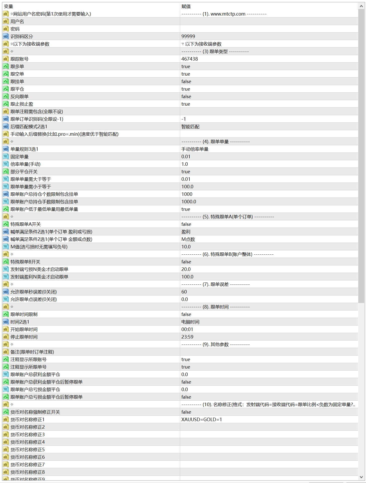Click the integer icon beside 跟单账户总持仓个数限制包含挂单
This screenshot has width=366, height=483.
(x=6, y=194)
